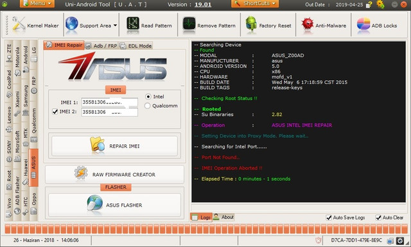Viewport: 411px width, 247px height.
Task: Click the Read Pattern icon
Action: 133,24
